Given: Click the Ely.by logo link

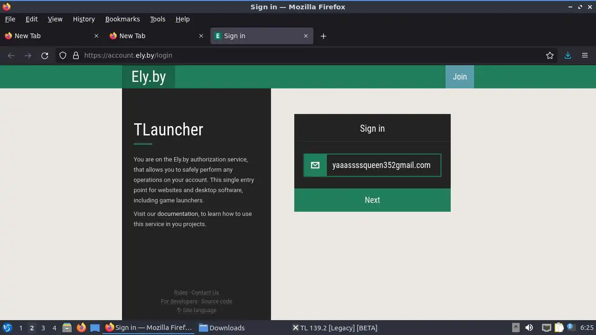Looking at the screenshot, I should [149, 77].
